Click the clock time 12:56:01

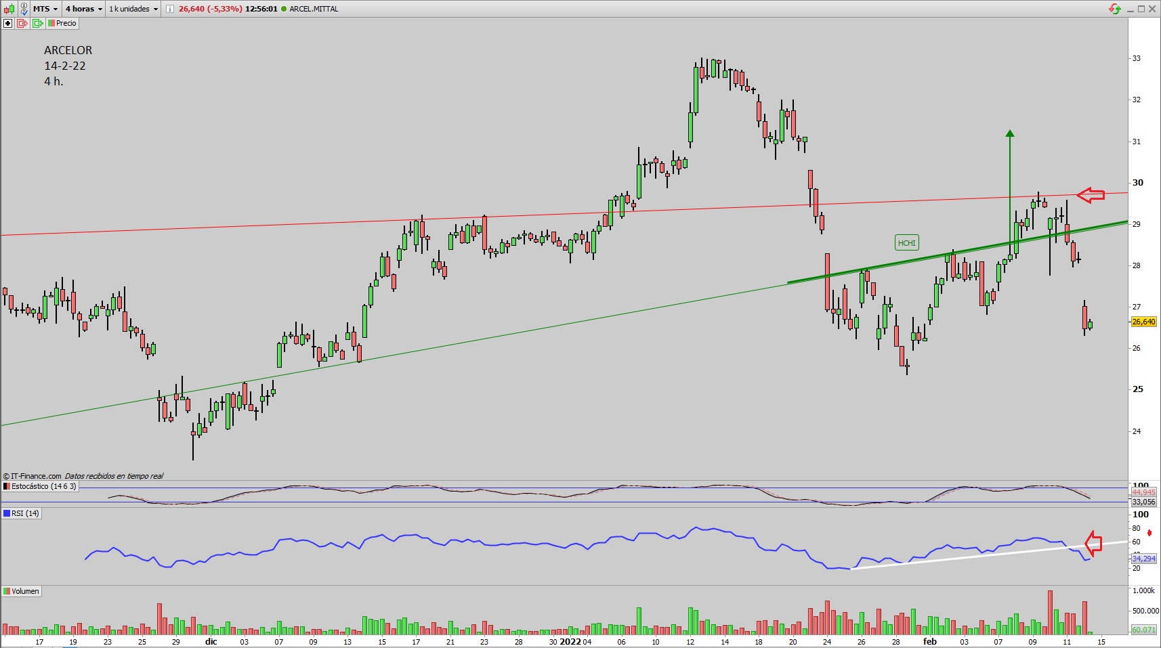[261, 9]
